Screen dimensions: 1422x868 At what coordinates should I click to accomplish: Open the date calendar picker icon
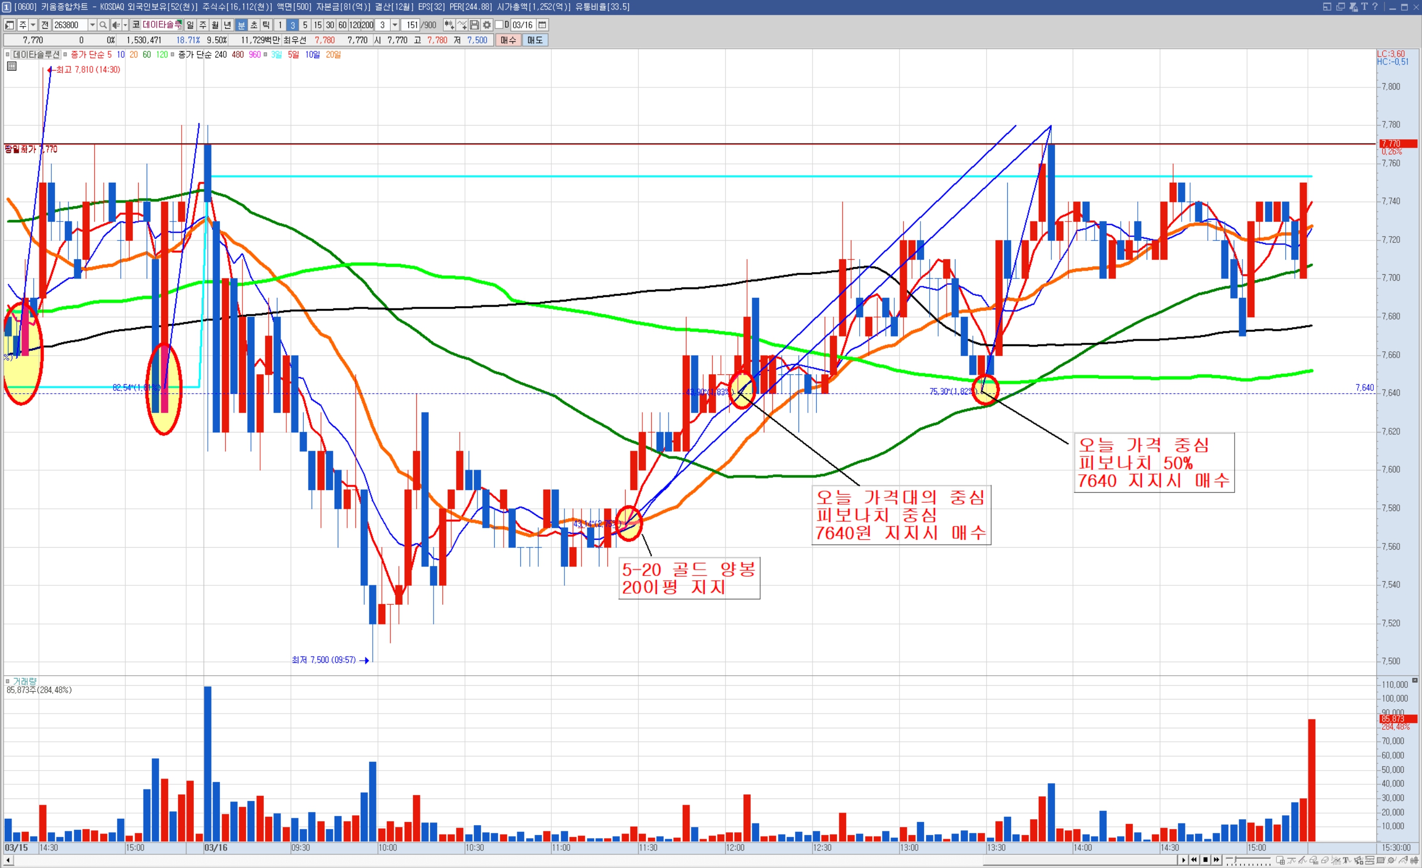[x=542, y=25]
